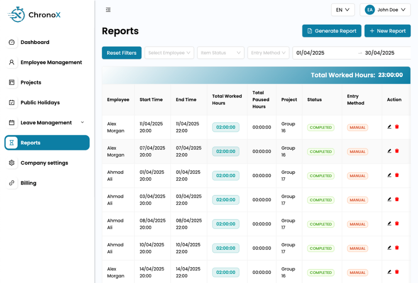Click the Leave Management calendar icon
This screenshot has height=283, width=418.
click(x=12, y=122)
